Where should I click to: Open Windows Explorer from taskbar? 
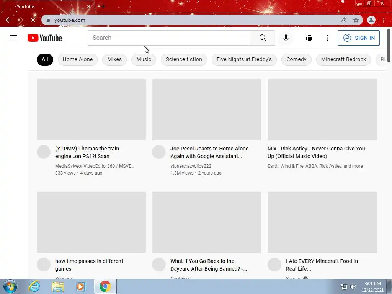[58, 286]
